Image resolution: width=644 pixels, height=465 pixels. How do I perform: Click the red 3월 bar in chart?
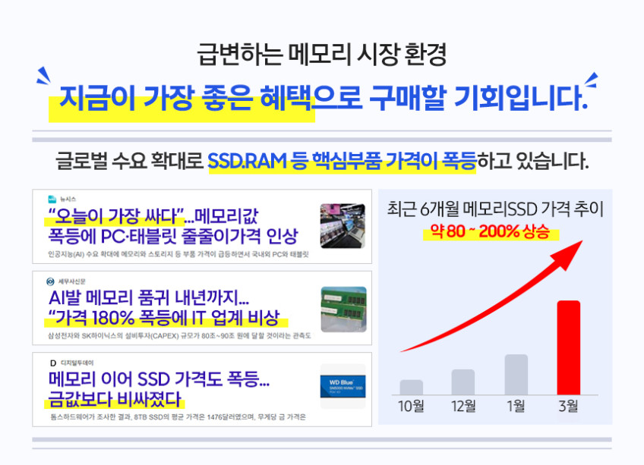tap(568, 347)
